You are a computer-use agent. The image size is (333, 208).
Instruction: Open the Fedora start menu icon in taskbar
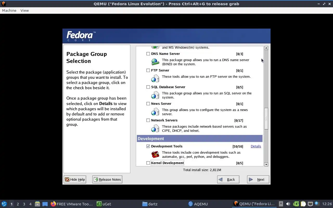(4, 204)
